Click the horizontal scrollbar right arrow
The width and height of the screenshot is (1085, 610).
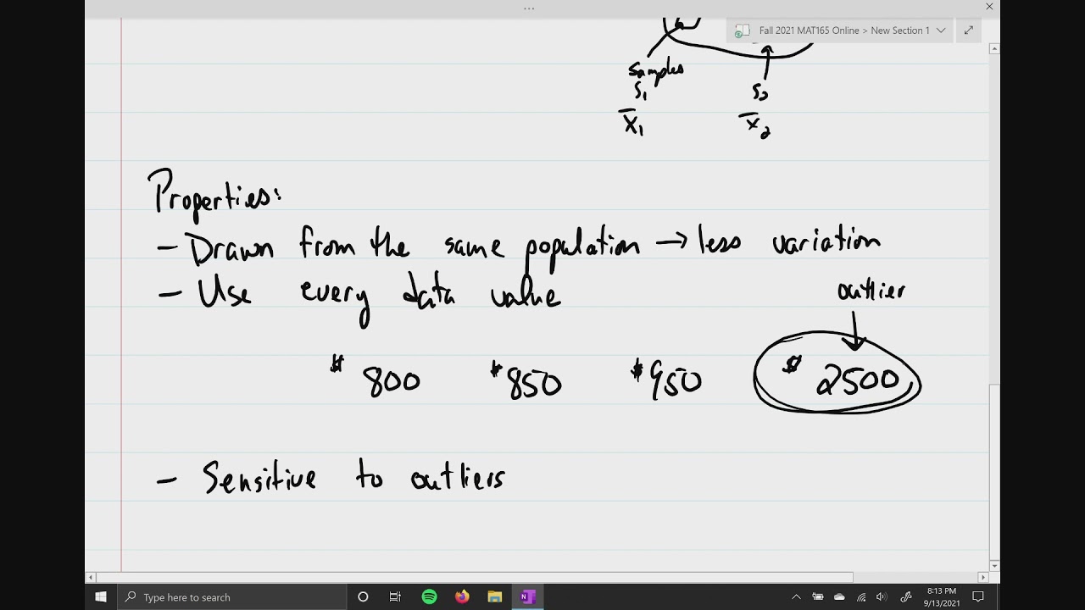pyautogui.click(x=983, y=578)
